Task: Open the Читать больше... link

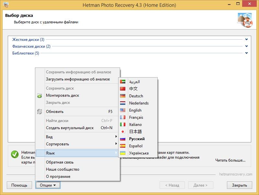Action: [230, 160]
